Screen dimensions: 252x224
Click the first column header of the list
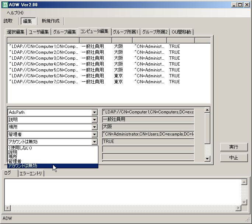tap(43, 40)
